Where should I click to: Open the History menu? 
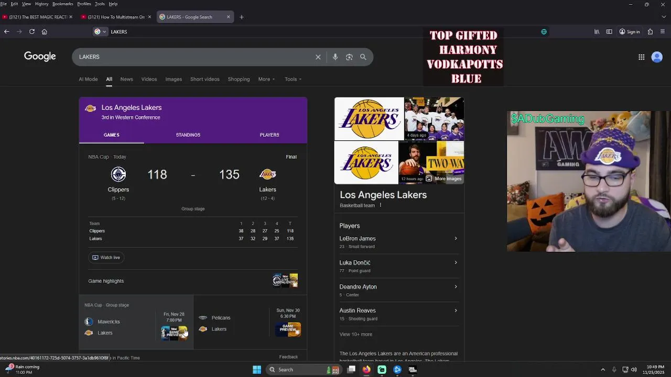pos(41,4)
